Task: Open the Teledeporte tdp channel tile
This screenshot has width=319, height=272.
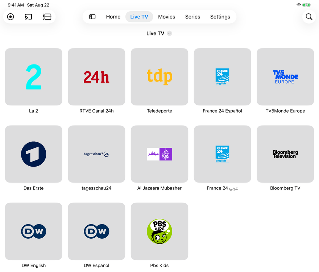Action: (x=159, y=77)
